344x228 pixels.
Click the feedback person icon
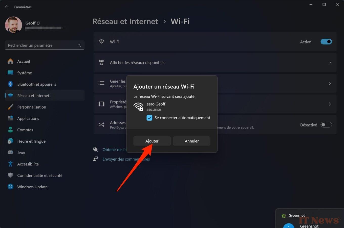(95, 159)
